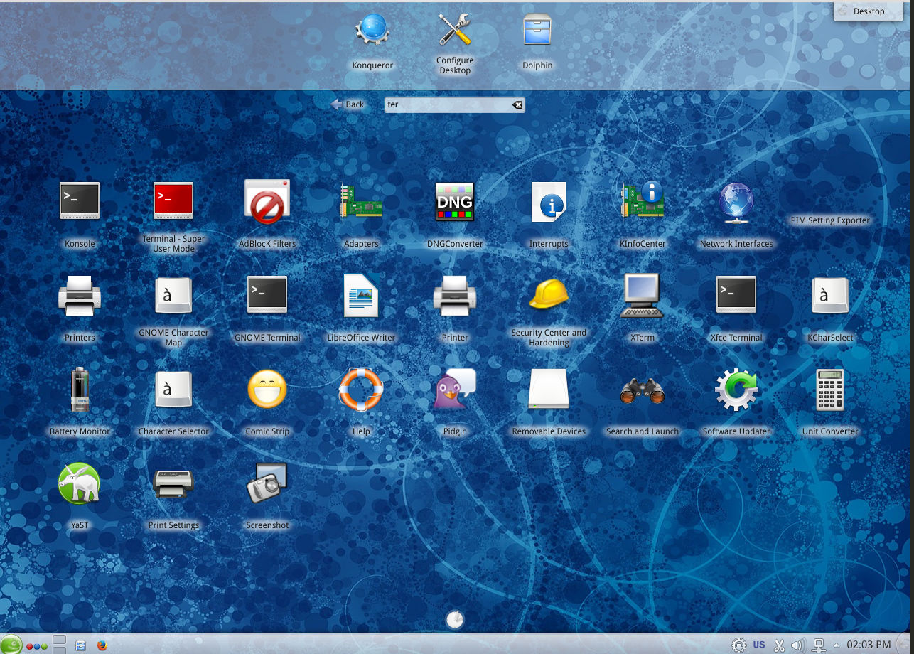Go Back to the main menu
Screen dimensions: 914x654
pos(348,104)
